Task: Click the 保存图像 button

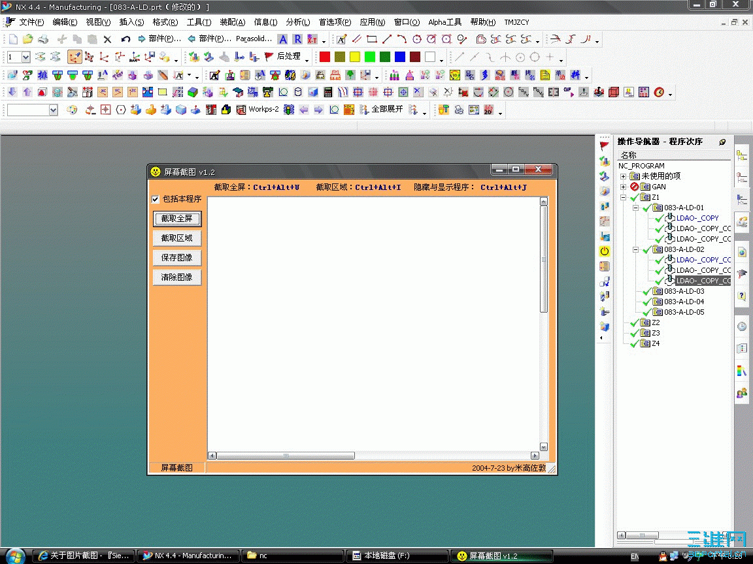Action: [177, 258]
